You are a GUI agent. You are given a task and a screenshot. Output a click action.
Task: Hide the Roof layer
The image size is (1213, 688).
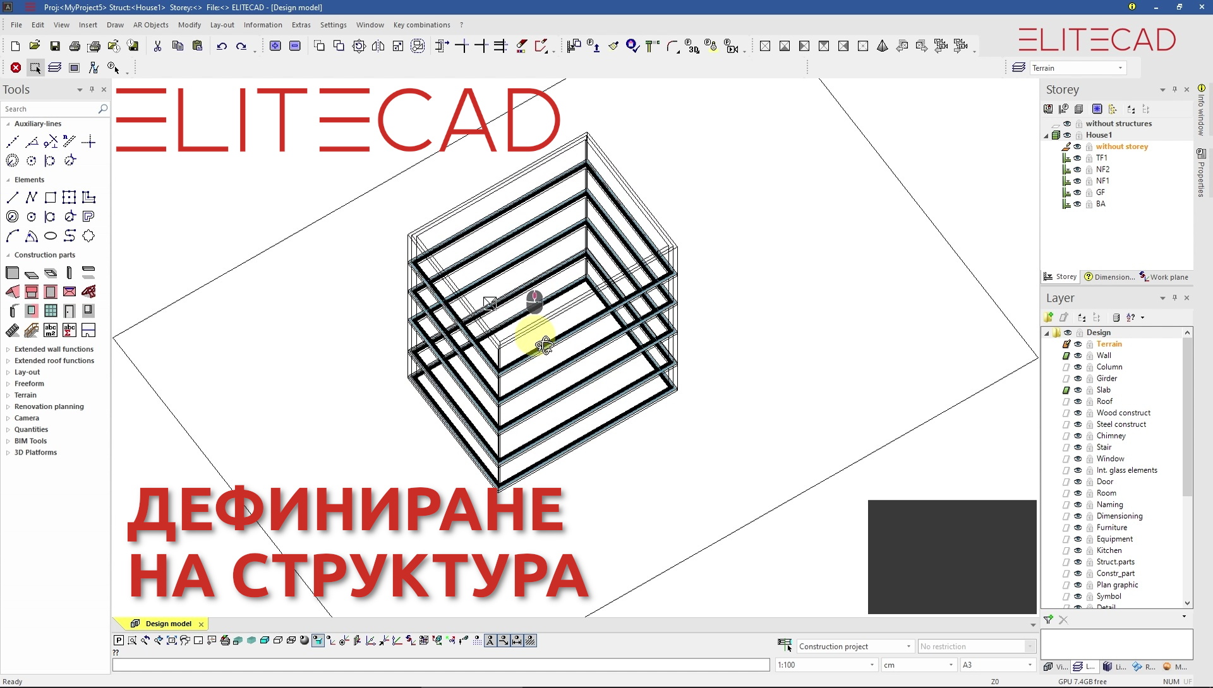coord(1078,401)
